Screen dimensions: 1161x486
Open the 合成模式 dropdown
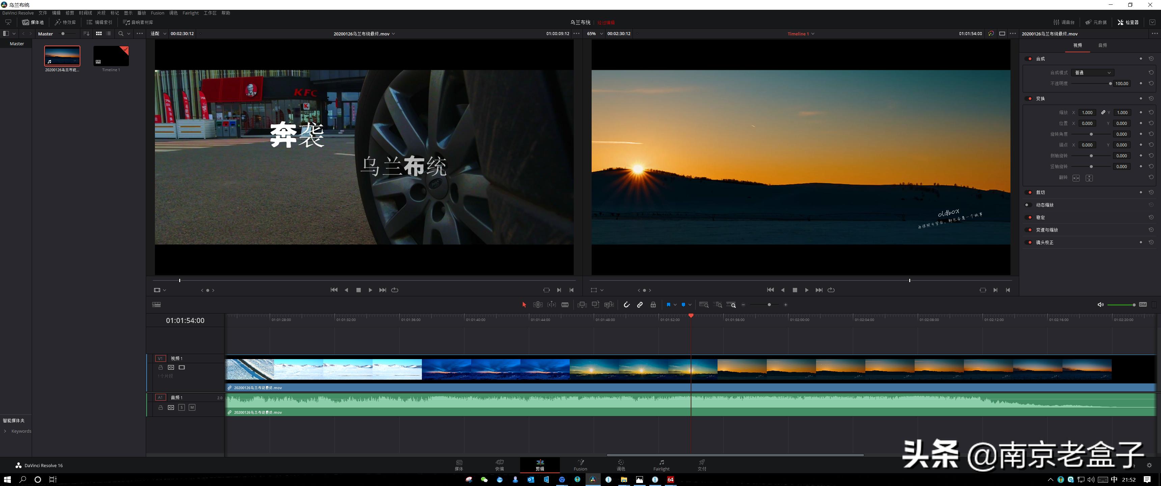coord(1092,73)
